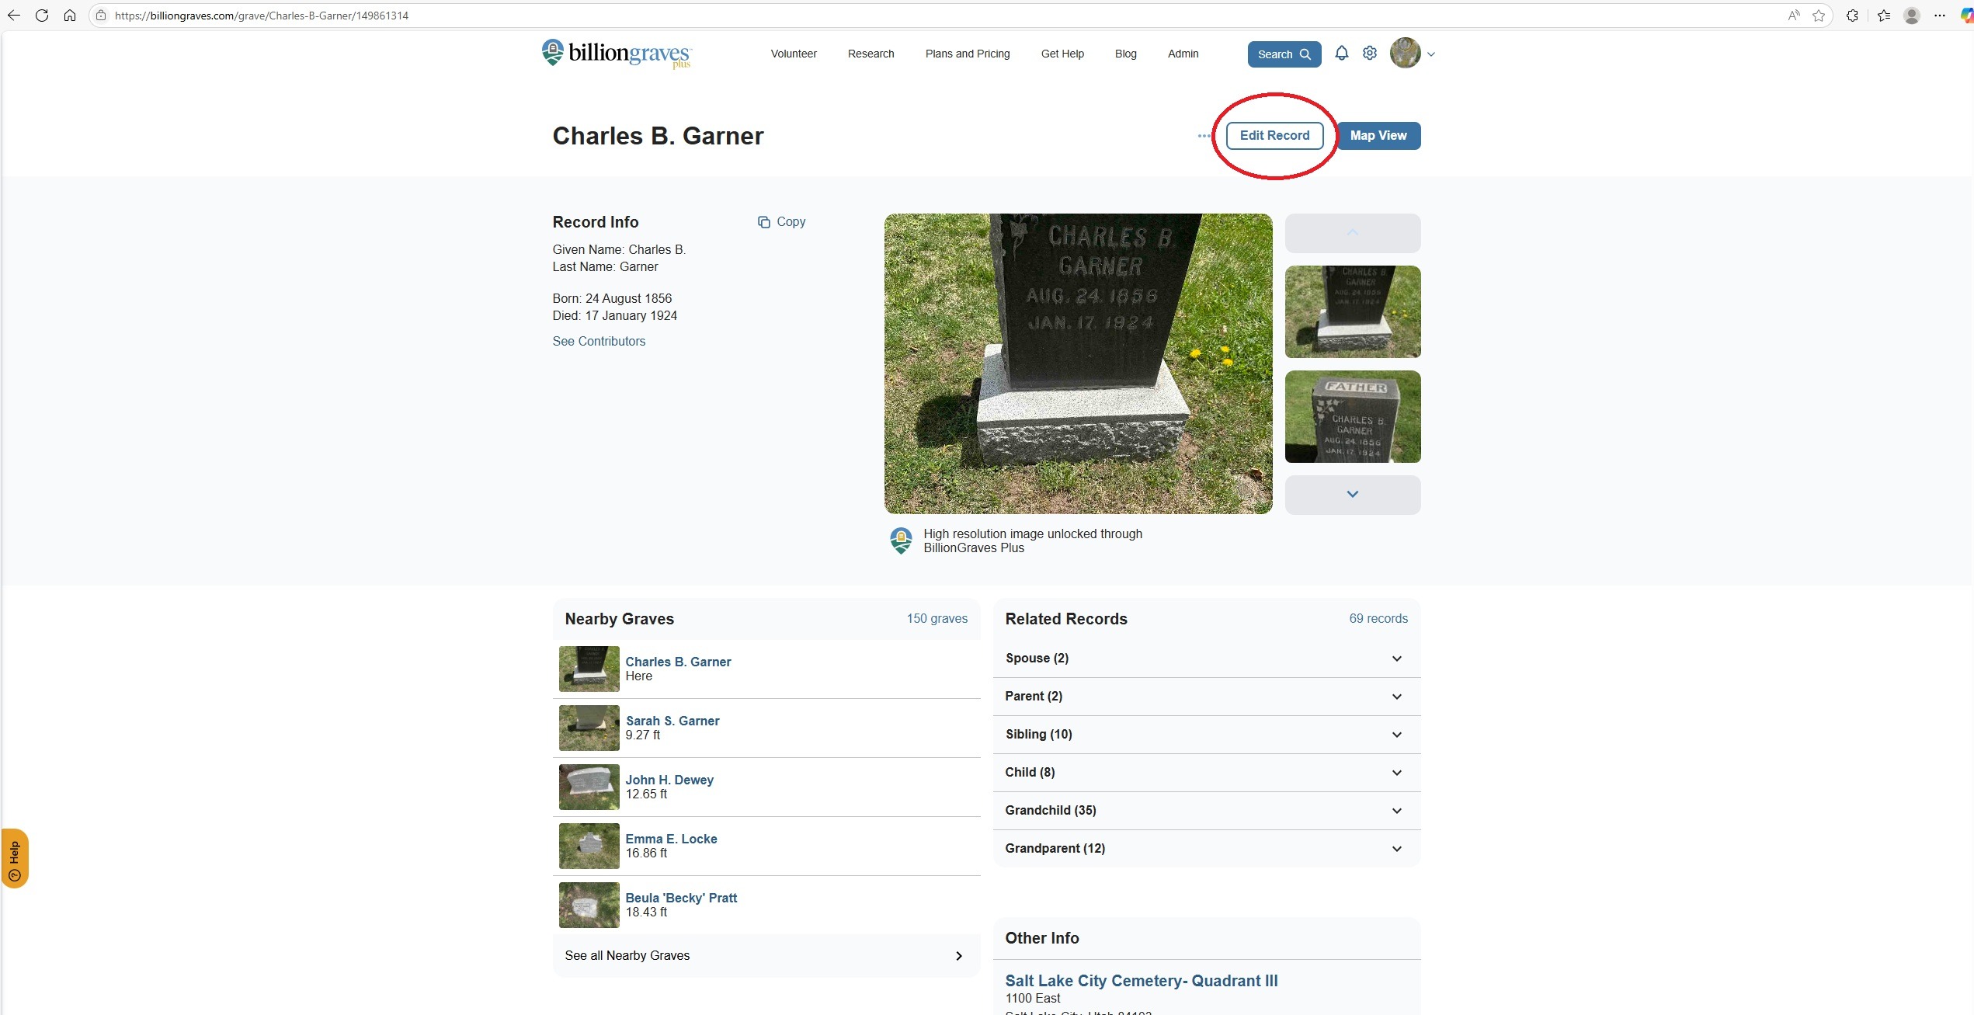Viewport: 1974px width, 1015px height.
Task: Open Salt Lake City Cemetery- Quadrant III
Action: [x=1141, y=981]
